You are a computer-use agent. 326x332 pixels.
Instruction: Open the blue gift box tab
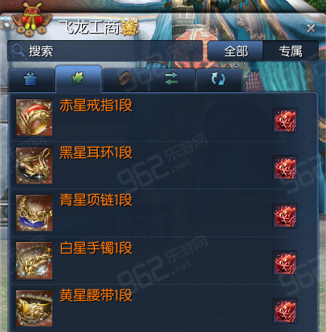31,79
